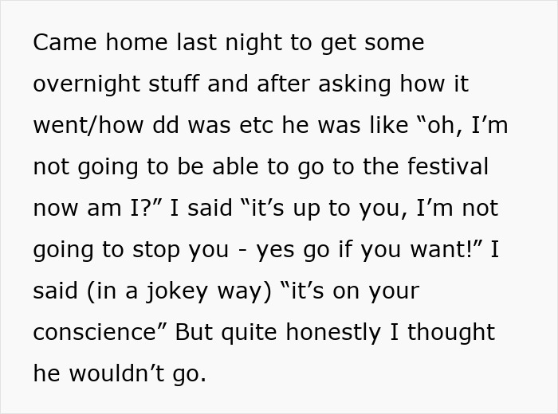This screenshot has height=414, width=558.
Task: Click the word "asking" in second line
Action: [x=355, y=84]
